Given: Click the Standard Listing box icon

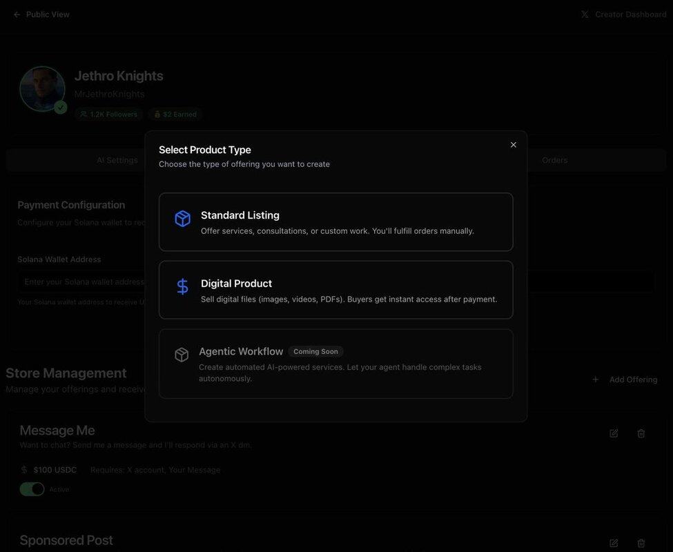Looking at the screenshot, I should click(182, 219).
